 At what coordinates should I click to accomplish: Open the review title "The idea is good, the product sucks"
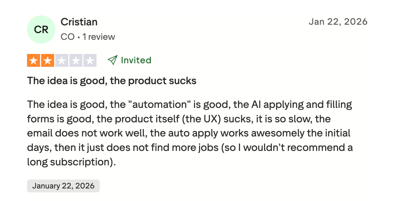pos(112,81)
